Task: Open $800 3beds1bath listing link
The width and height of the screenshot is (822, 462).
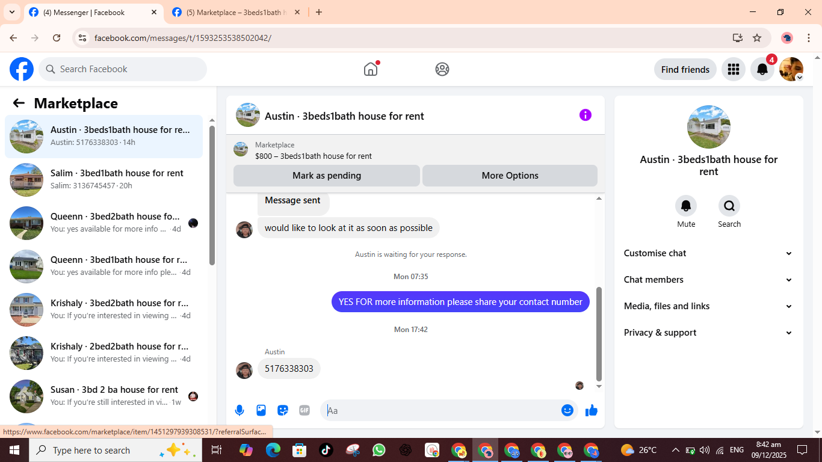Action: click(x=313, y=156)
